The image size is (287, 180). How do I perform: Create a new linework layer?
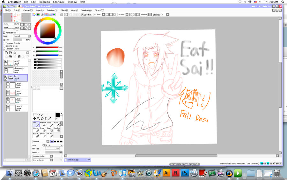(x=11, y=53)
